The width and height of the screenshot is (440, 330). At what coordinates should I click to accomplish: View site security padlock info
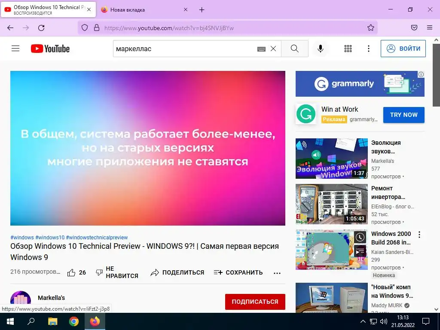97,27
